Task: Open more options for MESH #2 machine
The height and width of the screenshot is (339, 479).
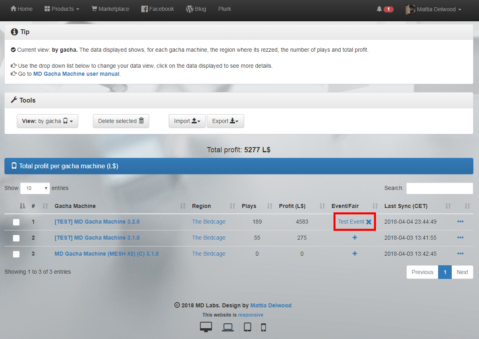Action: [460, 254]
